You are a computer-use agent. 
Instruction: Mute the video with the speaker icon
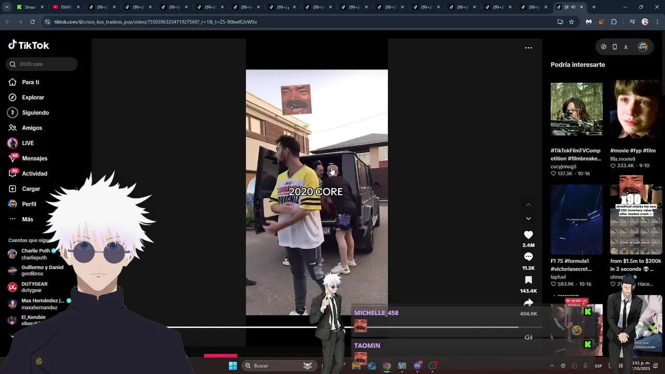(x=528, y=337)
